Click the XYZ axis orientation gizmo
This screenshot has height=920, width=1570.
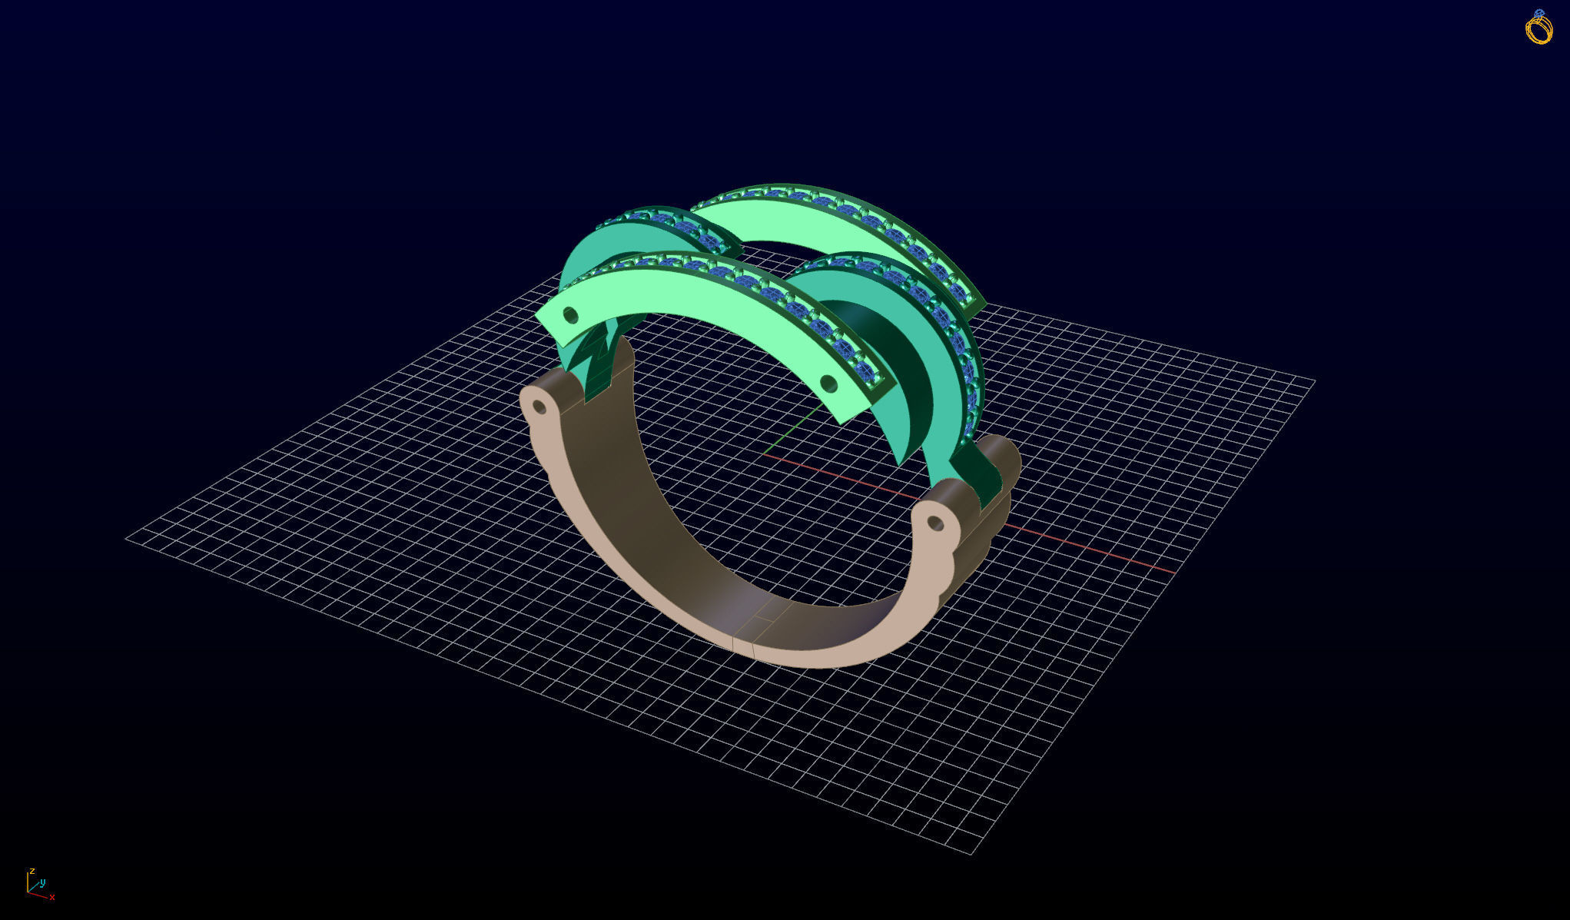(x=40, y=885)
